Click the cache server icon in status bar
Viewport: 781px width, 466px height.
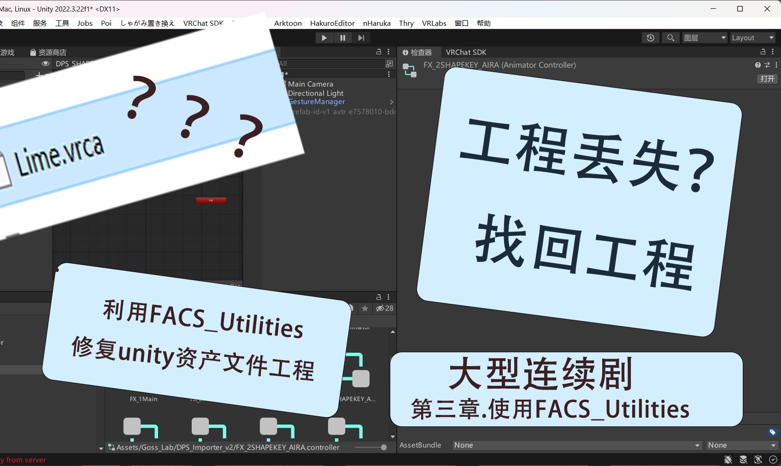click(x=743, y=460)
